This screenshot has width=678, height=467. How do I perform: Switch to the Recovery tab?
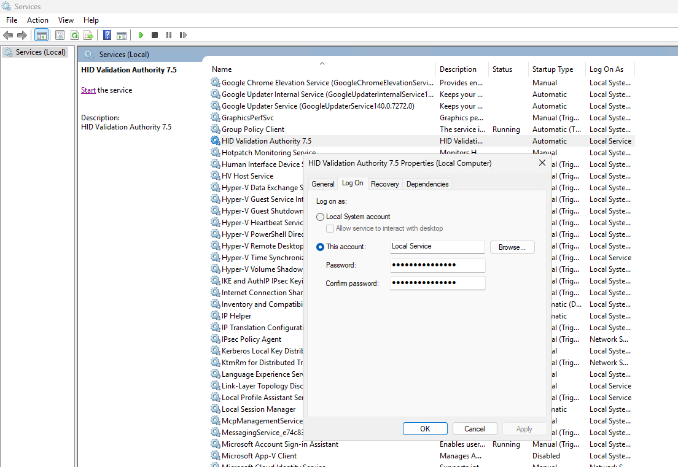tap(385, 184)
